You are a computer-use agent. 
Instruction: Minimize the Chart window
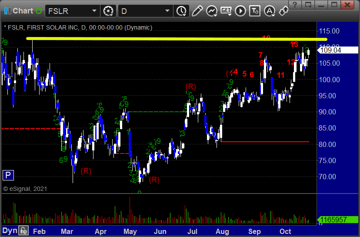(x=321, y=5)
